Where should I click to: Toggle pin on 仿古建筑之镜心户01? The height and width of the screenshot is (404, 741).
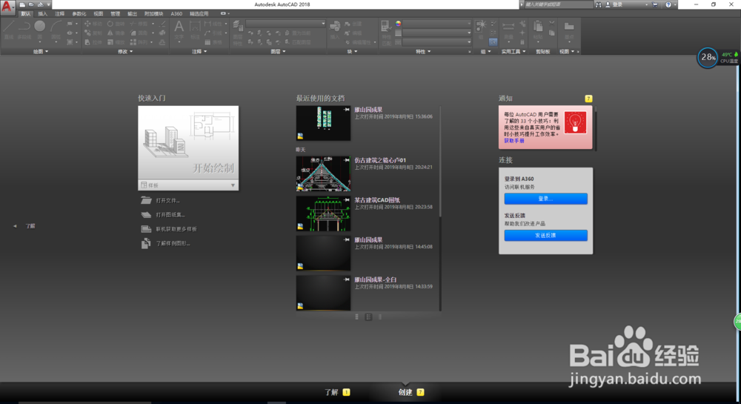tap(346, 160)
